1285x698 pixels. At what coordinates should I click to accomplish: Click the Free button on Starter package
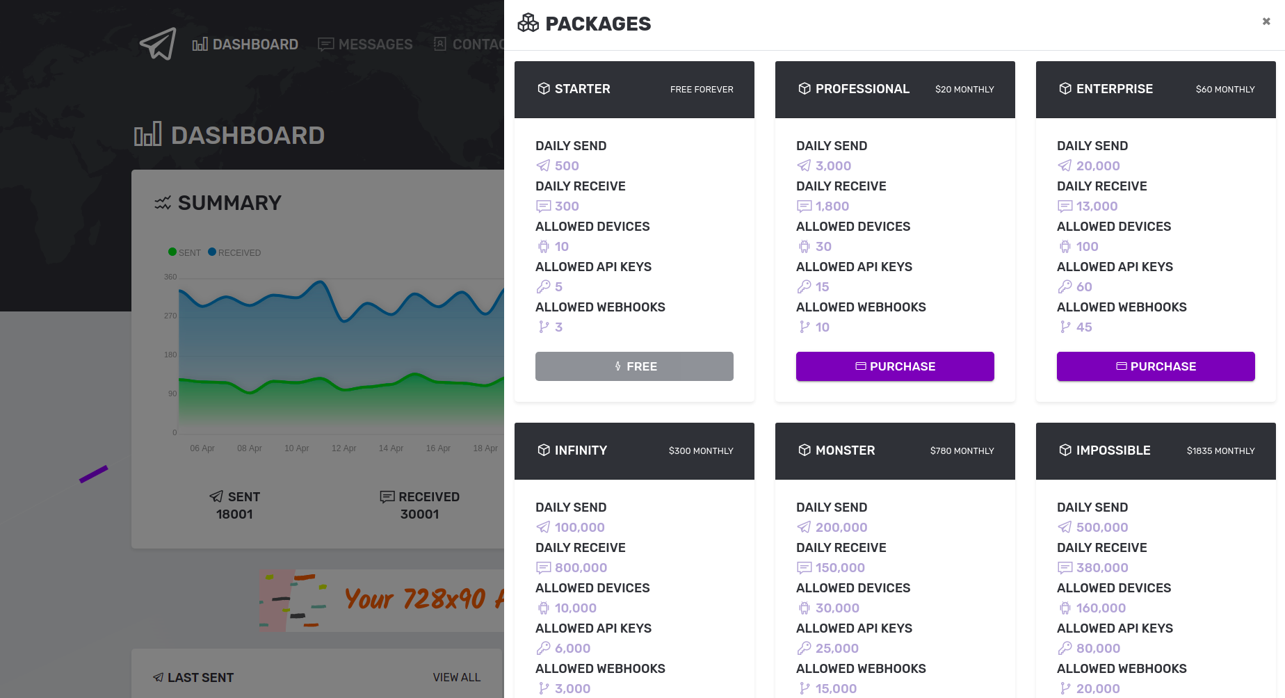point(634,366)
